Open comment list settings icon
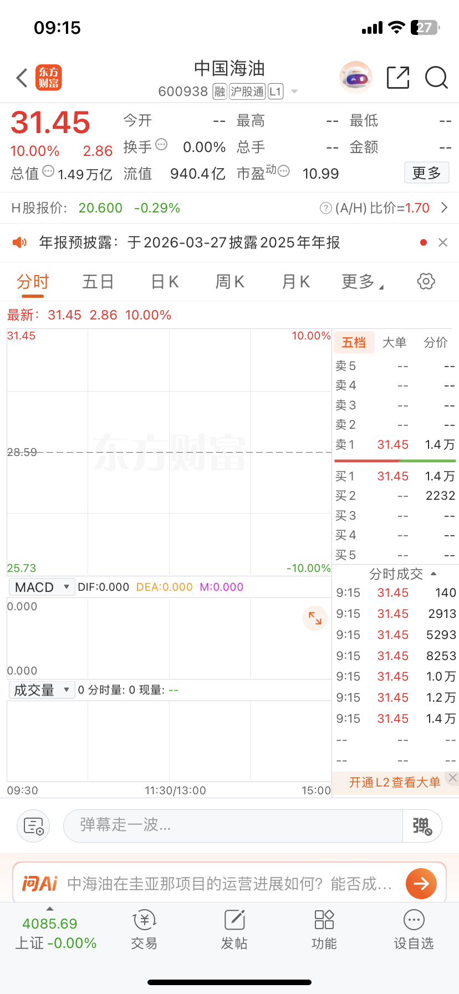Viewport: 459px width, 994px height. [x=33, y=826]
